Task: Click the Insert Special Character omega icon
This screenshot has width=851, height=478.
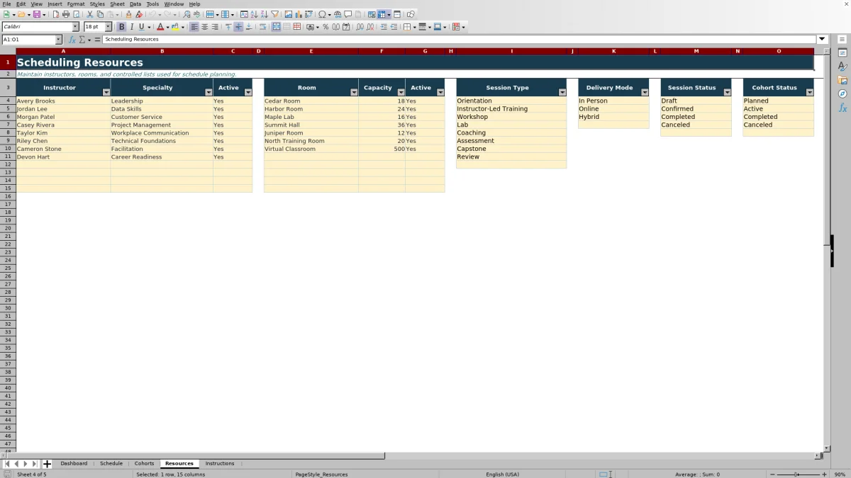Action: [x=323, y=14]
